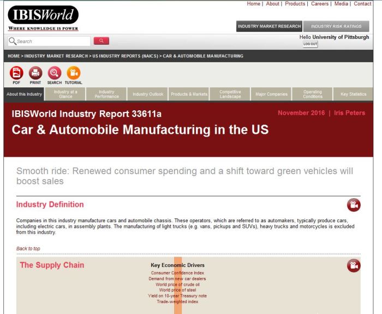Screen dimensions: 382x314
Task: Play Industry Definition video icon
Action: click(x=354, y=205)
